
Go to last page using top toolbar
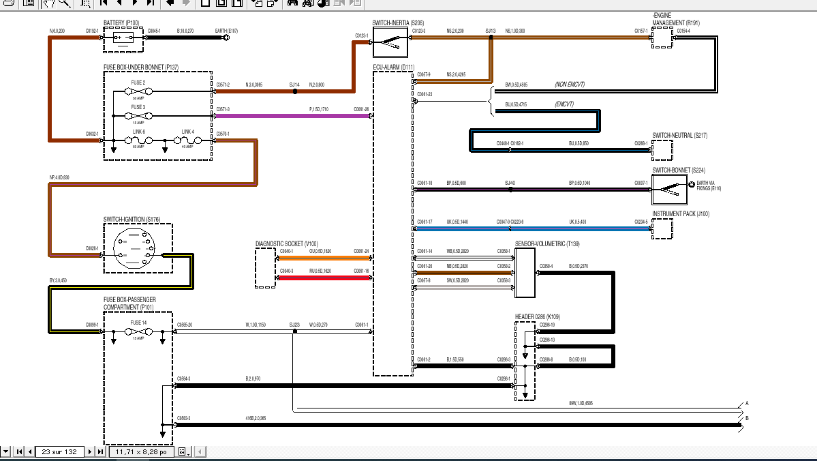151,3
